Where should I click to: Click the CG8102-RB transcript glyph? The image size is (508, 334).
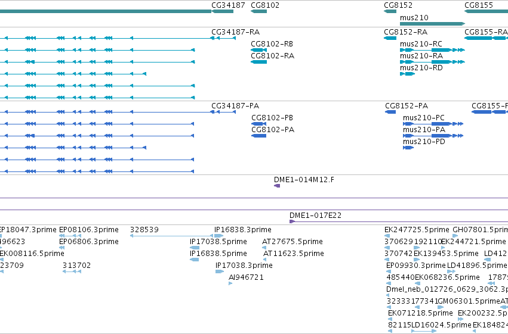coord(259,50)
